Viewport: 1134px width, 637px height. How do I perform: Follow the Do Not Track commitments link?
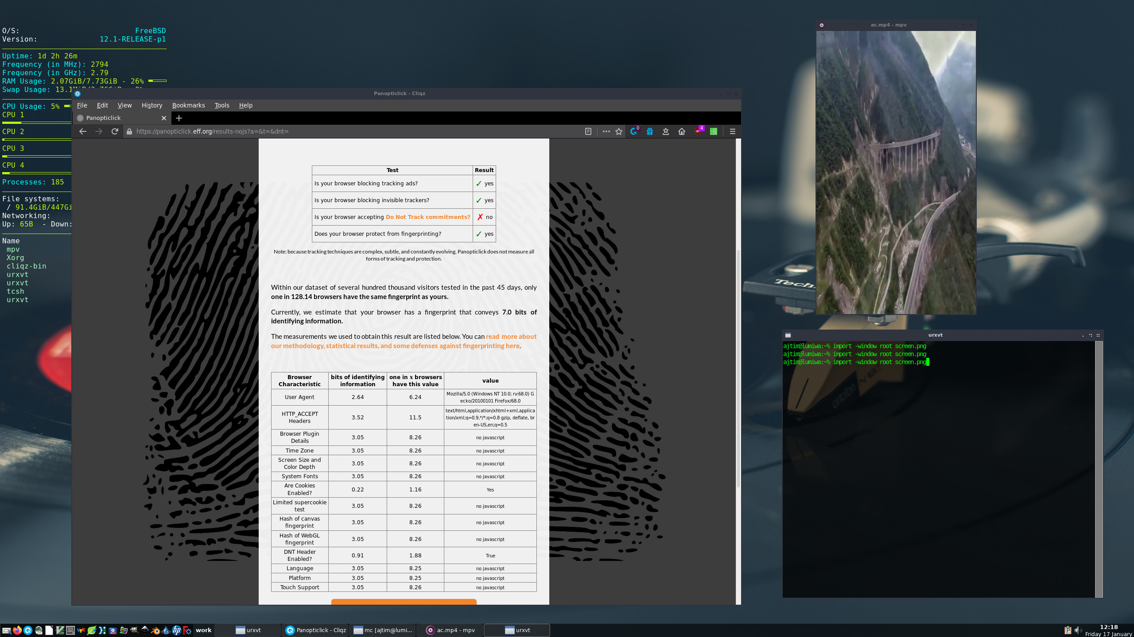tap(428, 217)
